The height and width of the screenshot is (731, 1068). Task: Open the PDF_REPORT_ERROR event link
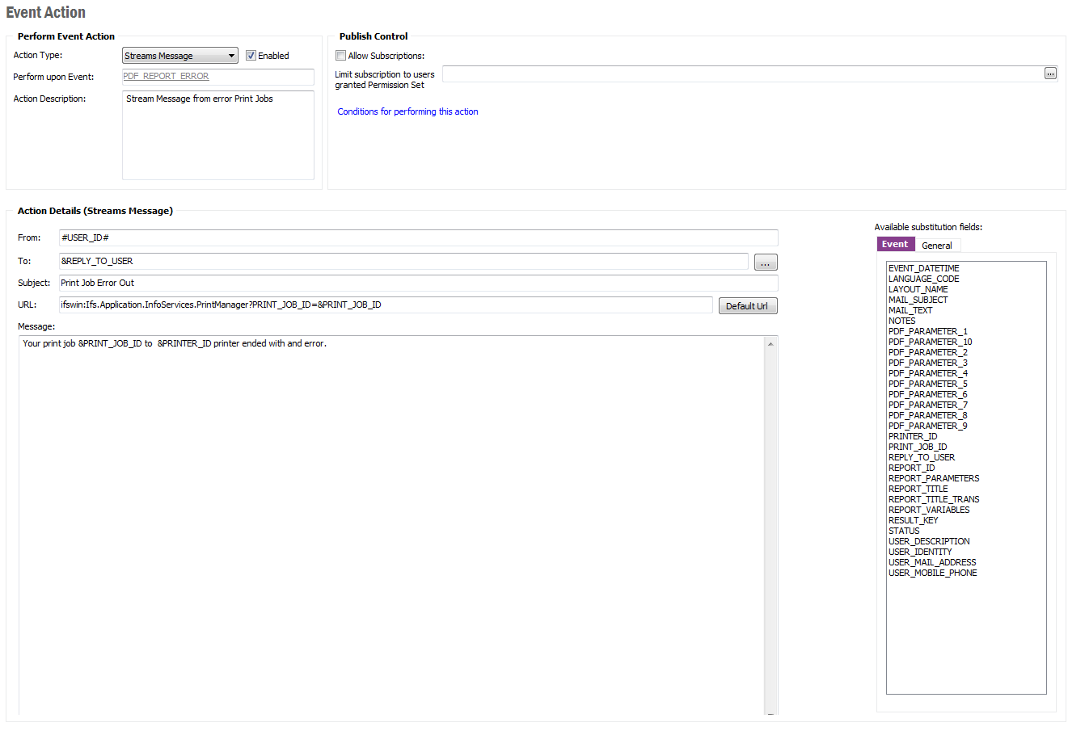167,76
